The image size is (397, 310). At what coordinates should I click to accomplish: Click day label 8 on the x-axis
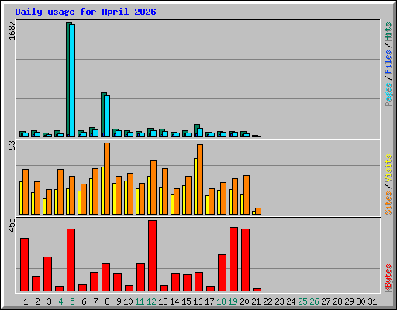pos(107,301)
